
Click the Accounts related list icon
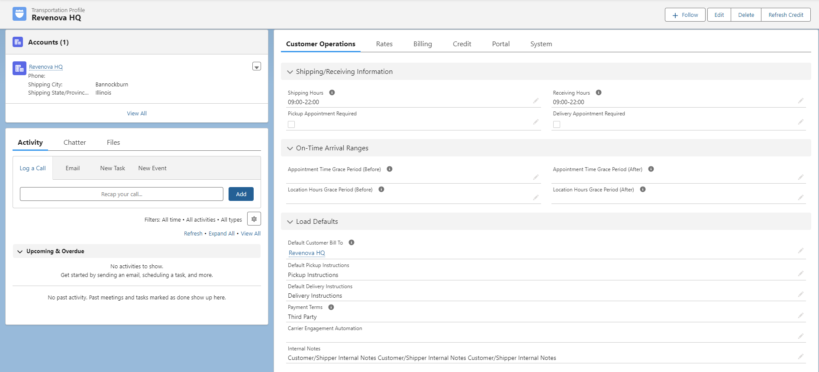18,42
